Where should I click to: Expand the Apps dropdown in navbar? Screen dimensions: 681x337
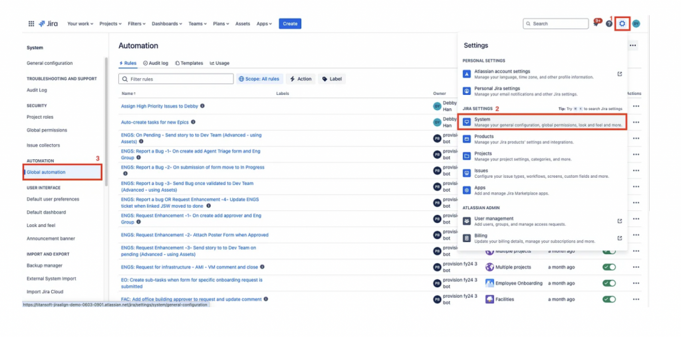264,24
